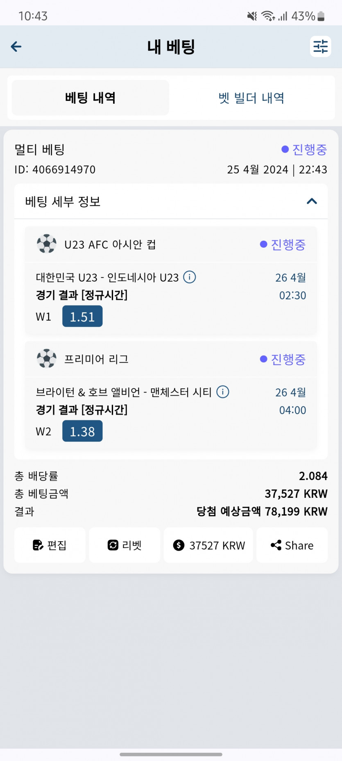Switch to 벳 빌더 내역 tab

coord(251,98)
